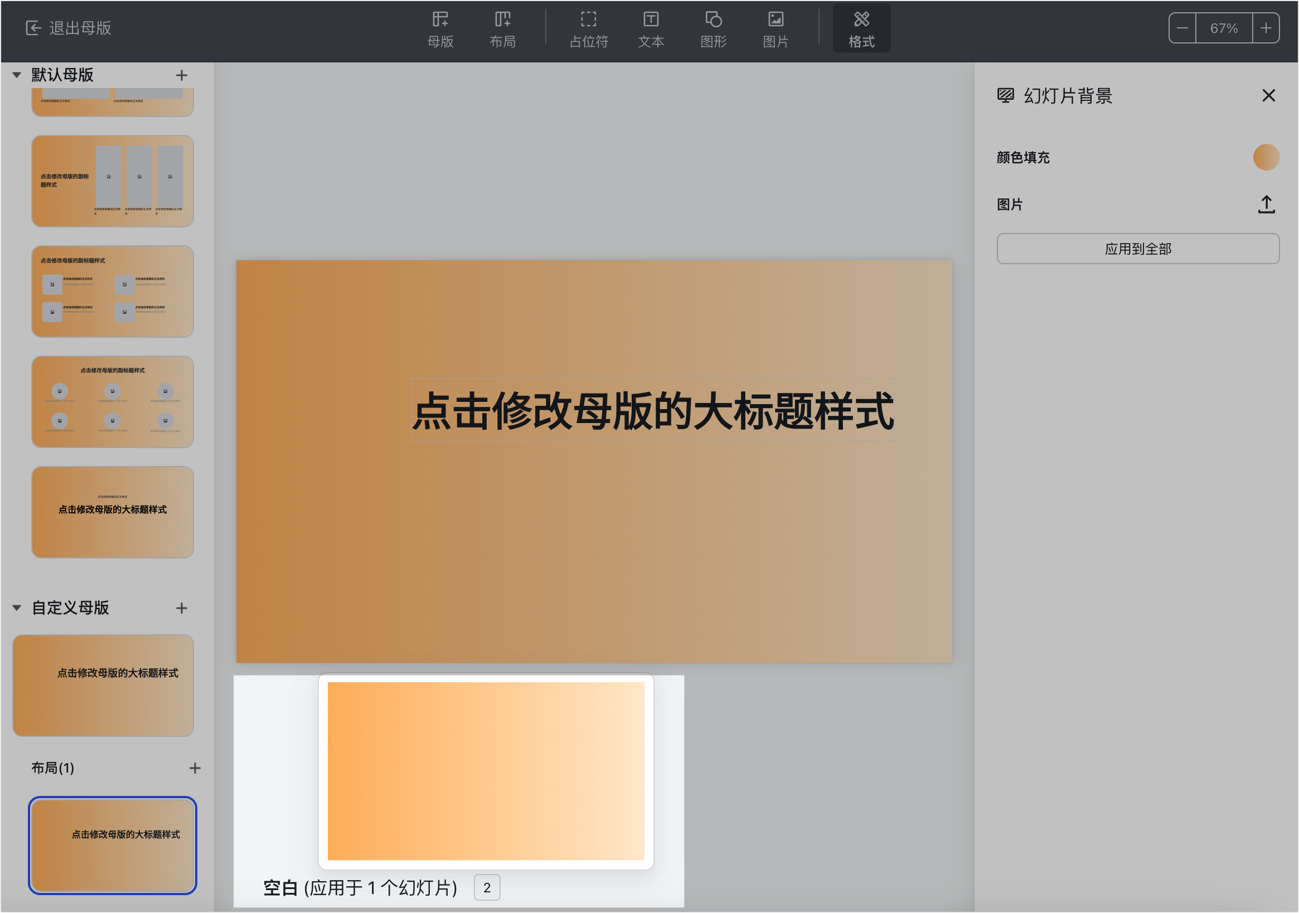Add a new 布局 layout from toolbar
The image size is (1299, 913).
502,29
